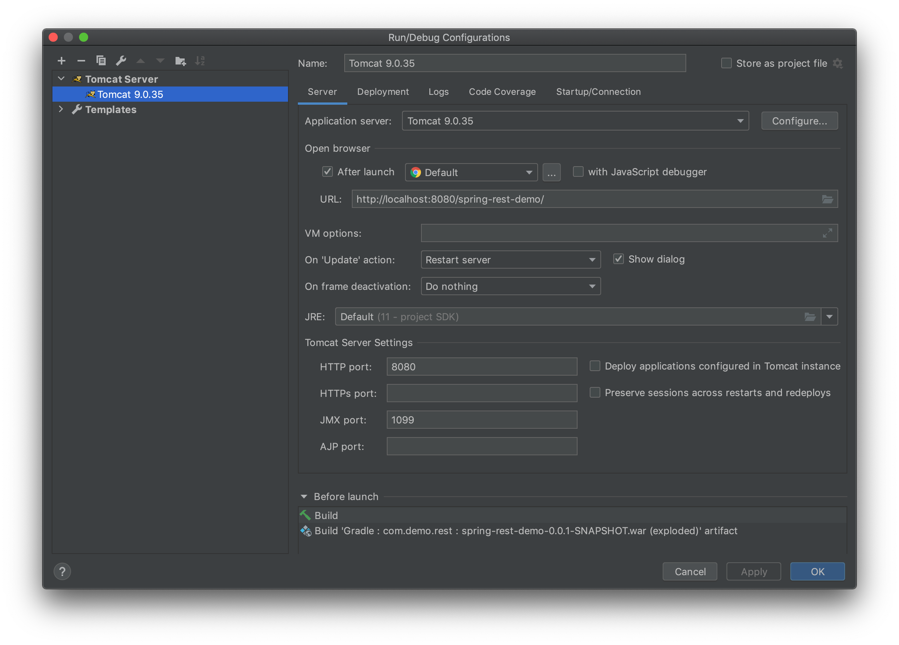Collapse the Before launch section

click(x=304, y=496)
